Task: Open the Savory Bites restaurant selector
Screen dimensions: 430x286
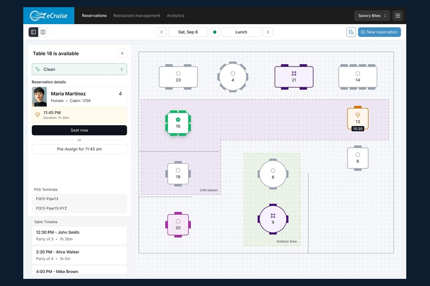Action: point(372,16)
